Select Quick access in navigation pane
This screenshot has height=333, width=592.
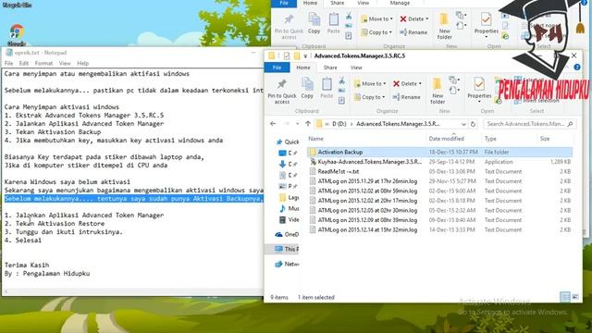tap(288, 142)
